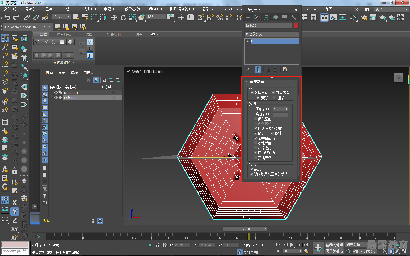Toggle the 3D Snaps icon
Screen dimensions: 410x256
[201, 17]
